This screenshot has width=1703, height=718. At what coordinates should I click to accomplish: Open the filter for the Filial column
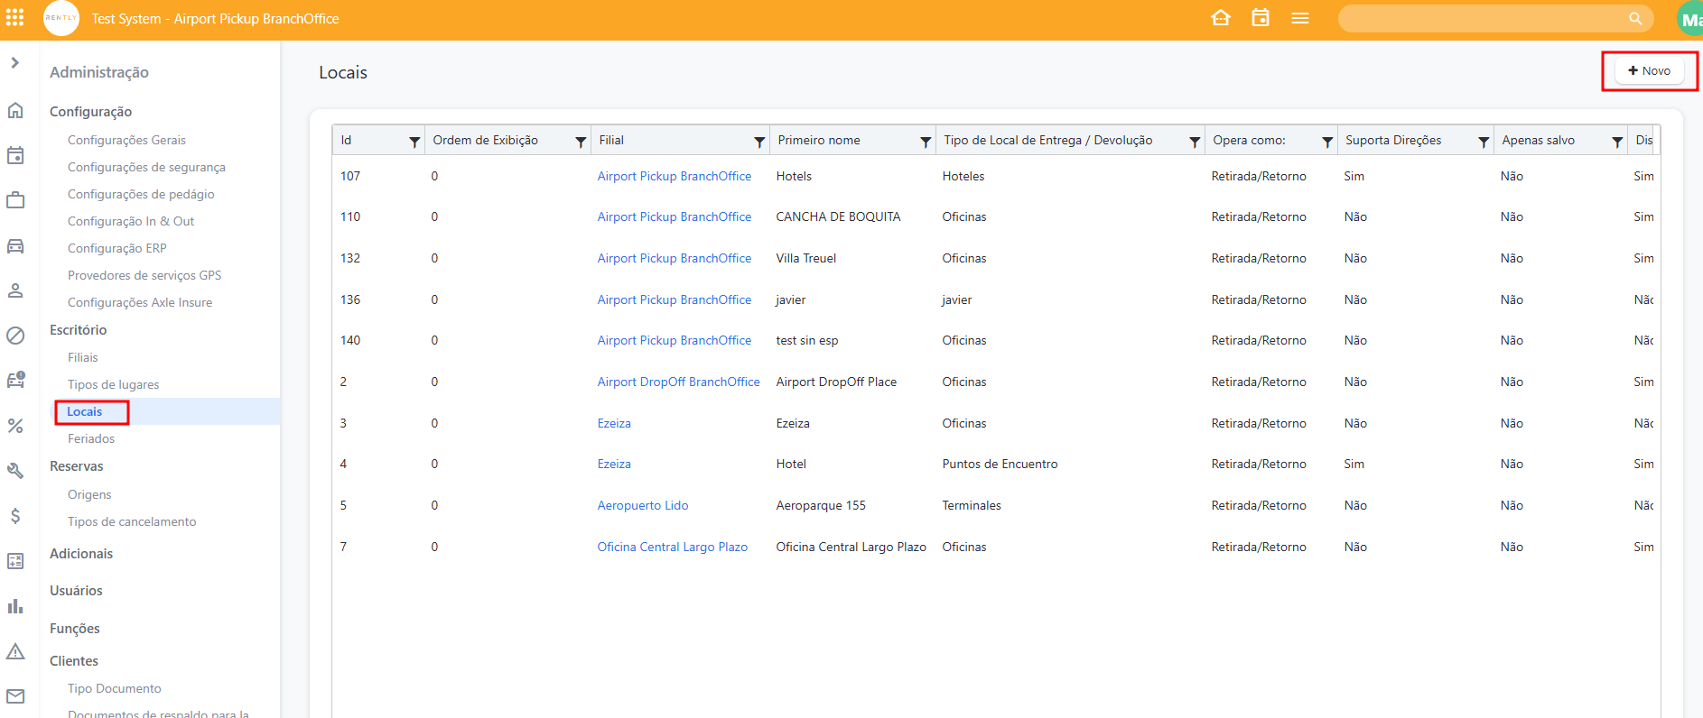[x=759, y=142]
